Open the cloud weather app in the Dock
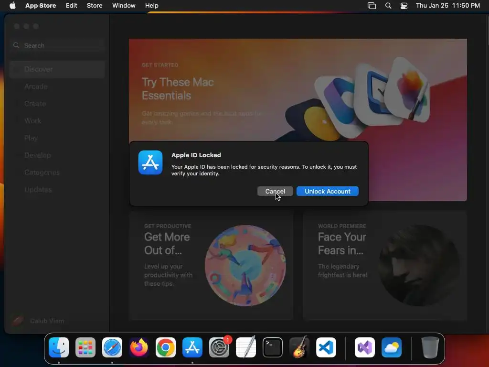 [x=392, y=347]
